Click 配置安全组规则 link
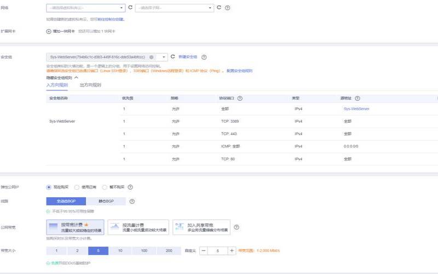Screen dimensions: 438x274 click(239, 71)
